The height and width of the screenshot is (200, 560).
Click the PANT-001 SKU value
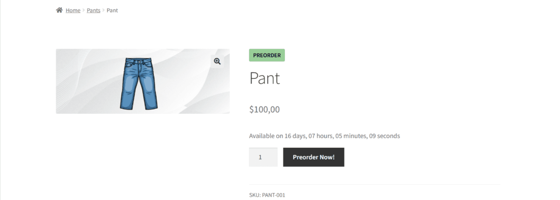[274, 195]
